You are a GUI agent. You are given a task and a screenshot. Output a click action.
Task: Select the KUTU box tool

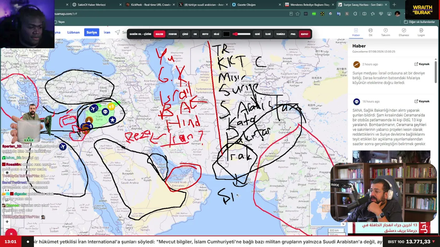click(205, 34)
